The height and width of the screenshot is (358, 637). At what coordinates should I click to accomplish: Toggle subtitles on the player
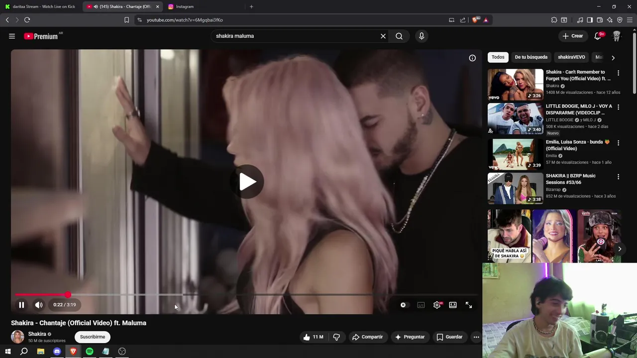click(x=421, y=305)
